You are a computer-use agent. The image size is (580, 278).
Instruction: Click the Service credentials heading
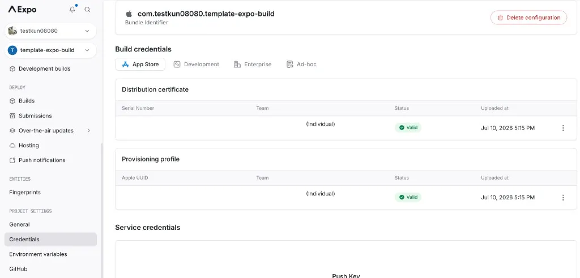(x=148, y=228)
